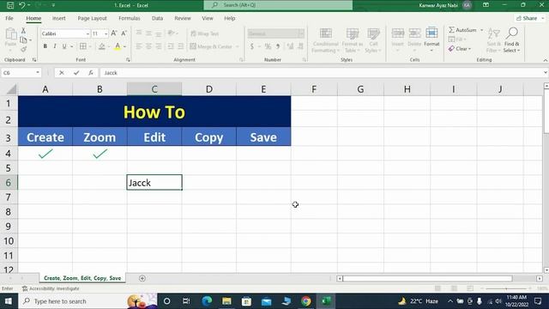This screenshot has height=309, width=549.
Task: Click the How To title cell
Action: tap(154, 112)
